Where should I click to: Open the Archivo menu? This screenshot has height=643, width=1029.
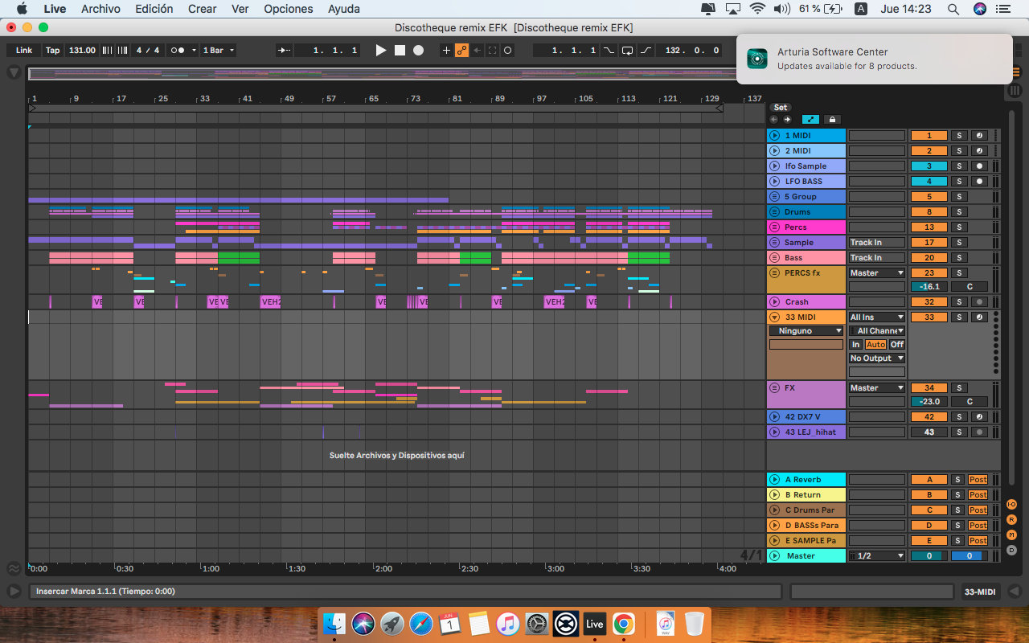(x=100, y=9)
